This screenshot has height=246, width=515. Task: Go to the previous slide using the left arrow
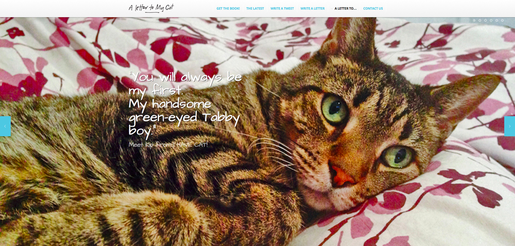pyautogui.click(x=5, y=126)
